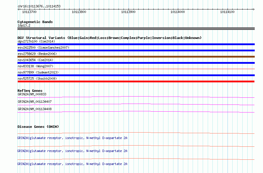Click the thin red line under nsv833138
Image resolution: width=263 pixels, height=173 pixels.
(136, 69)
